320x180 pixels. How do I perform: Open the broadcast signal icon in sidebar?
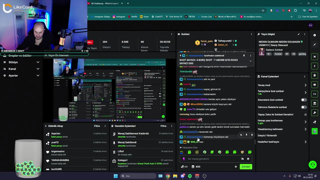314,94
